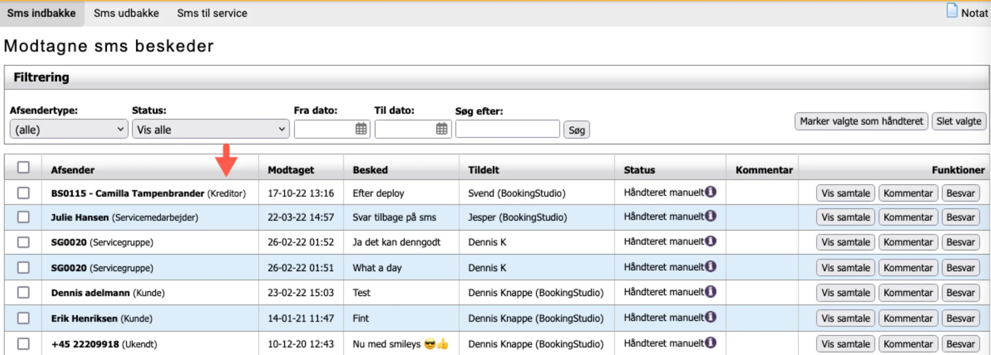Open the Sms til service tab

[212, 13]
